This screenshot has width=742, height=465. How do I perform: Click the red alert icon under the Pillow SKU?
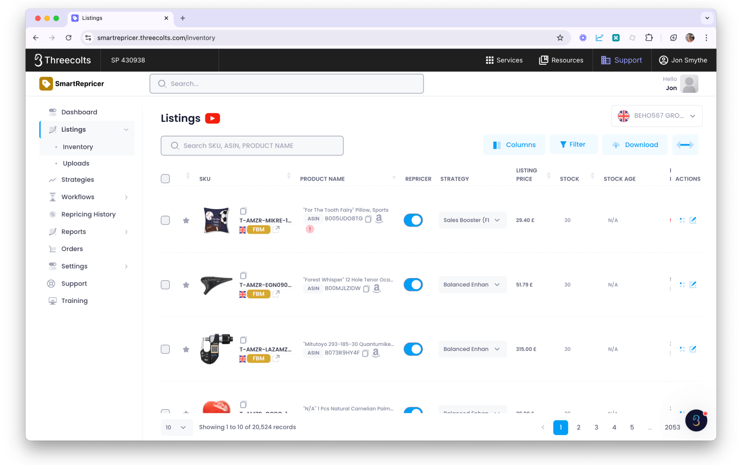[x=310, y=229]
